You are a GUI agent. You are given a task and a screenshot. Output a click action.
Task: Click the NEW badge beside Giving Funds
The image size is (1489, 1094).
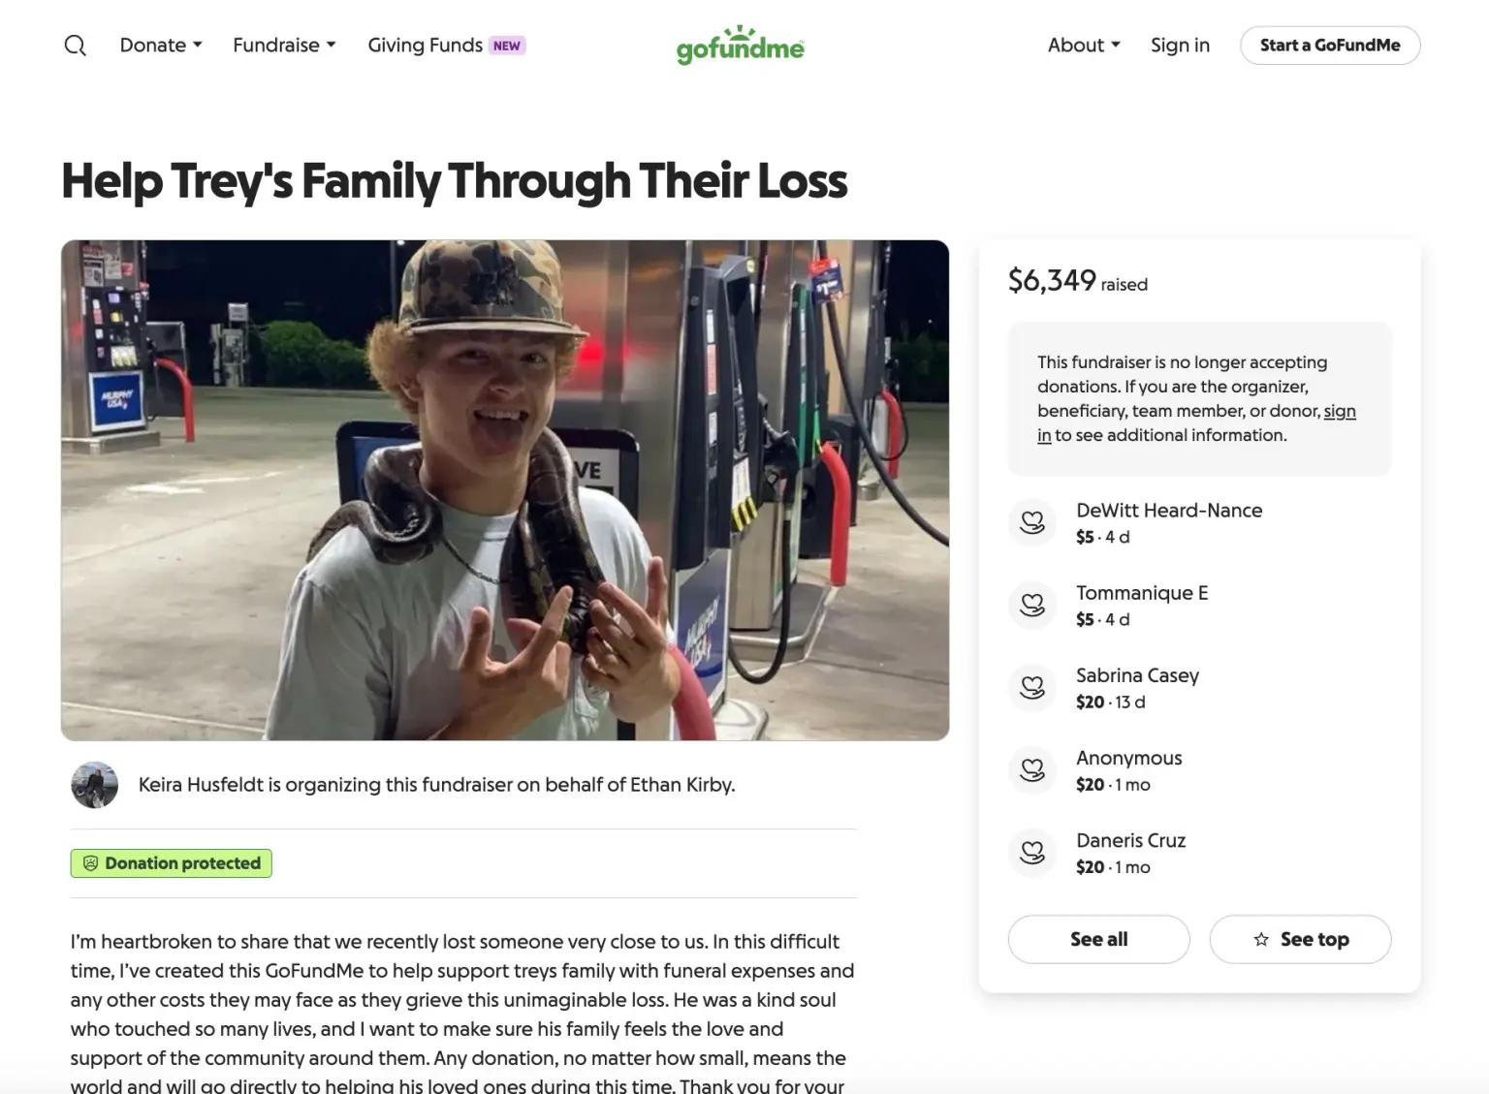[507, 46]
